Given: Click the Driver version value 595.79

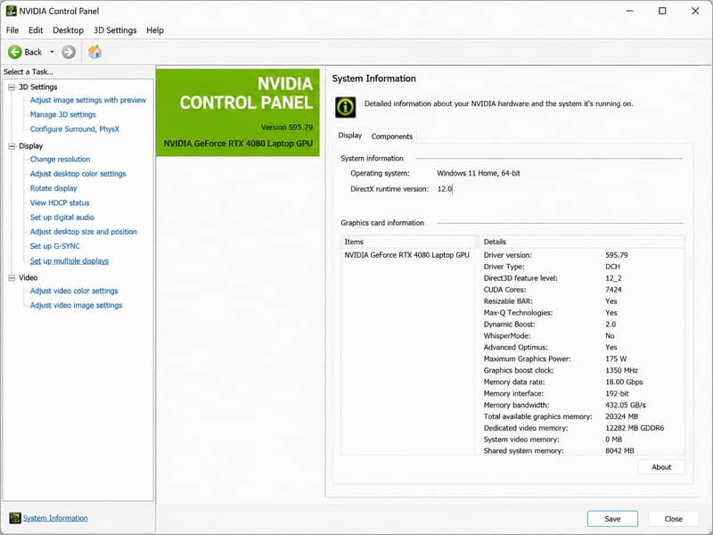Looking at the screenshot, I should (617, 255).
